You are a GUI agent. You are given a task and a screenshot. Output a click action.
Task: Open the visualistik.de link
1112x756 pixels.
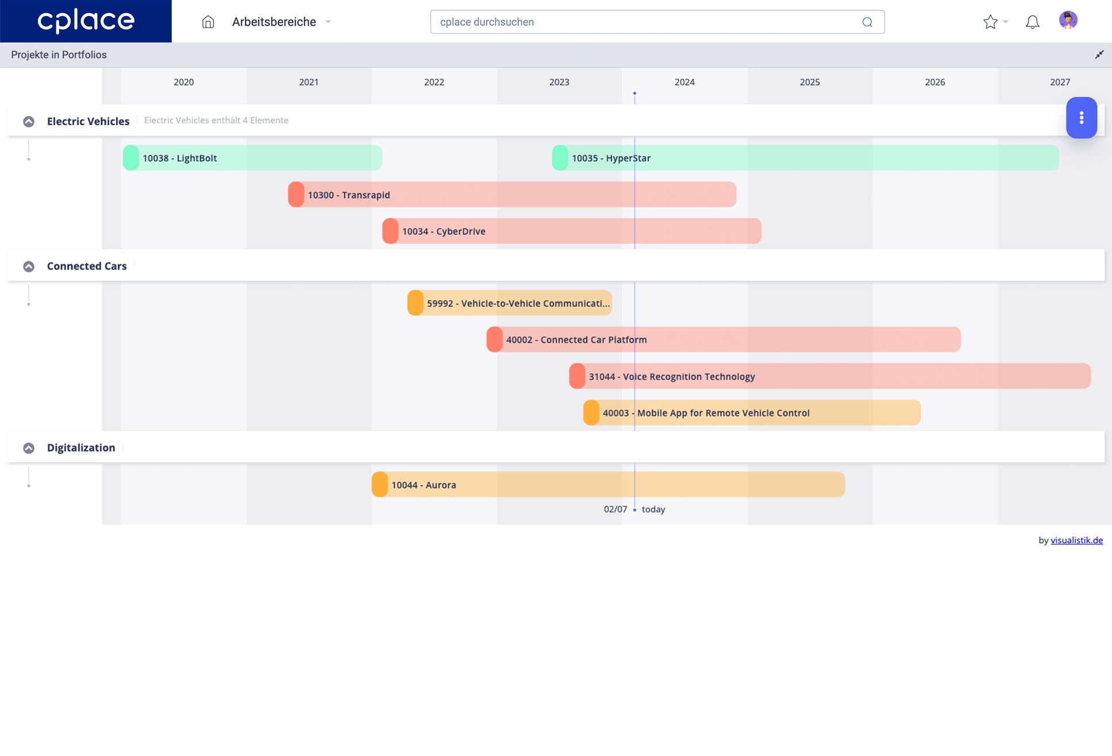point(1076,540)
